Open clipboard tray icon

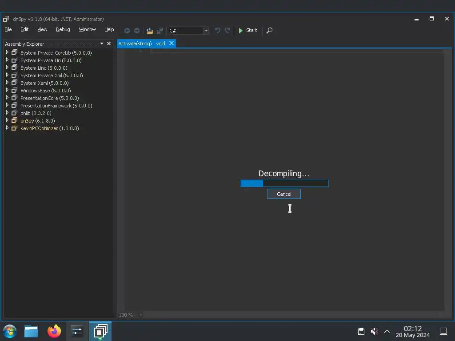361,331
